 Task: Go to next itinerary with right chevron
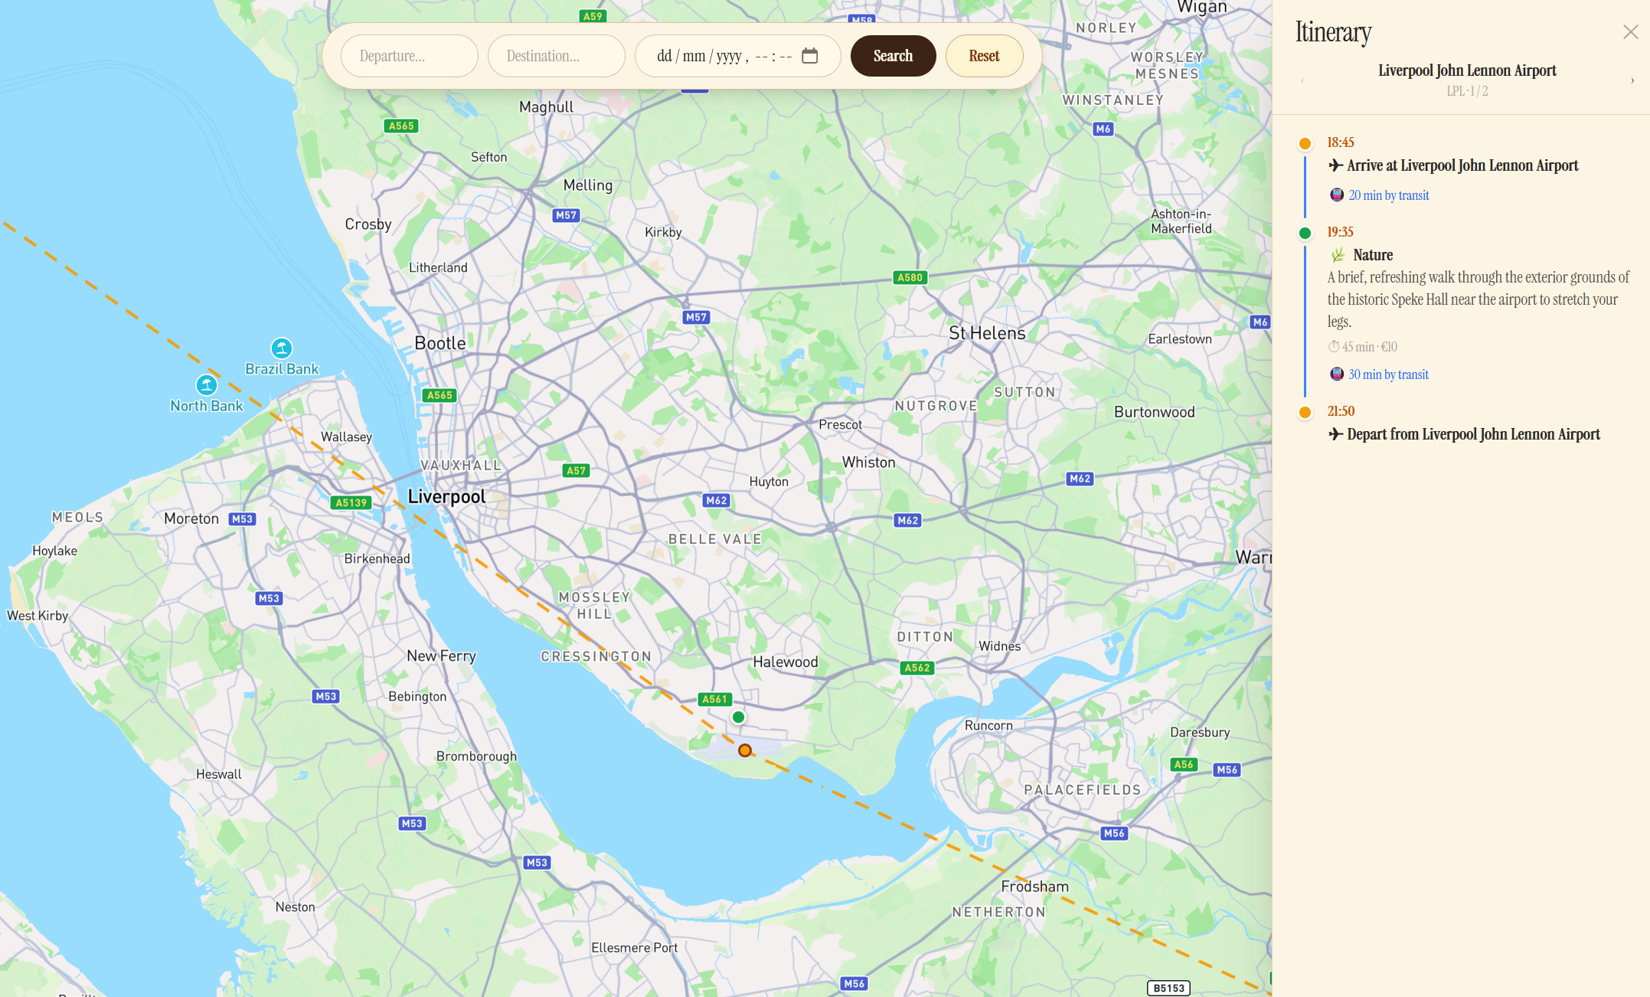(x=1632, y=80)
